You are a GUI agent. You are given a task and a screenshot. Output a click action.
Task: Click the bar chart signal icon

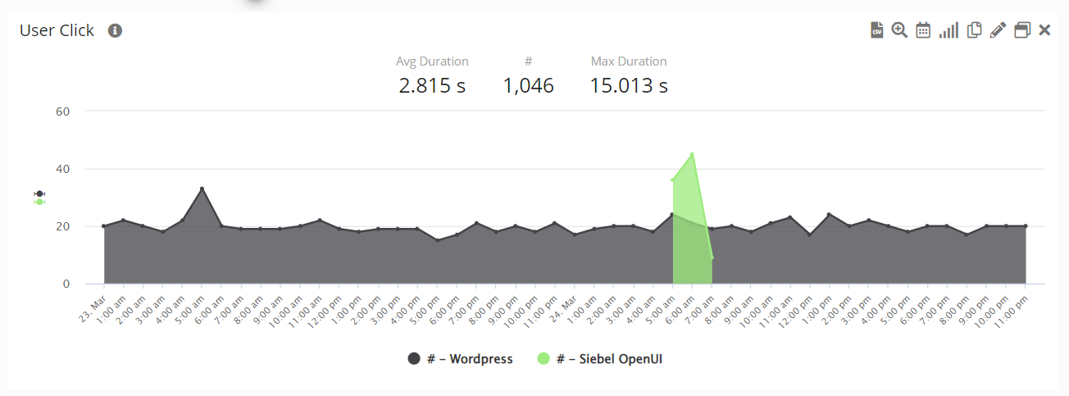(x=948, y=30)
